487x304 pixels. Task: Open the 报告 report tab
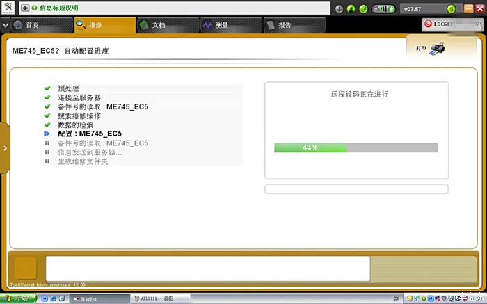[x=294, y=25]
